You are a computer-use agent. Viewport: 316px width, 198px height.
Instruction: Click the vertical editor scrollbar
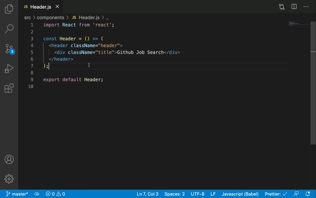tap(313, 83)
